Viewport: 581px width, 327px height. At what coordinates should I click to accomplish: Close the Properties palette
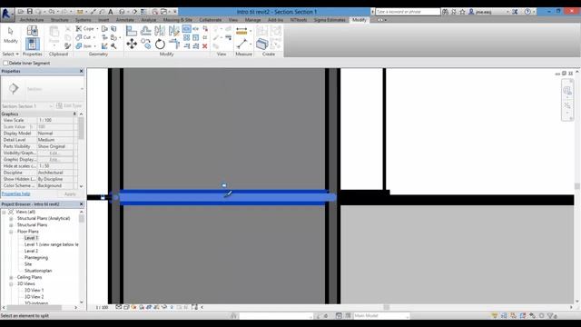tap(81, 71)
